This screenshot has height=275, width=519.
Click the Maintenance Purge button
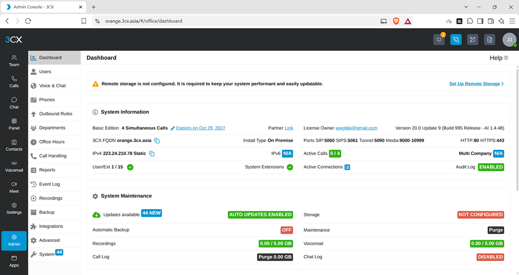496,230
